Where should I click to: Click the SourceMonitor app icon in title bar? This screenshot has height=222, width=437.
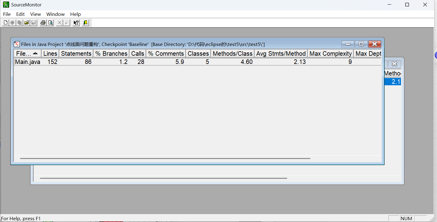click(6, 5)
